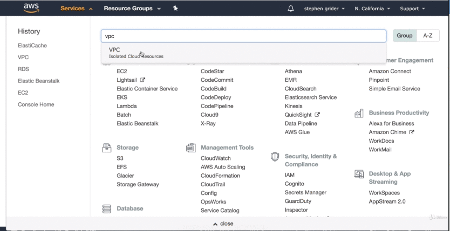Screen dimensions: 450x231
Task: Open EKS service
Action: 122,97
